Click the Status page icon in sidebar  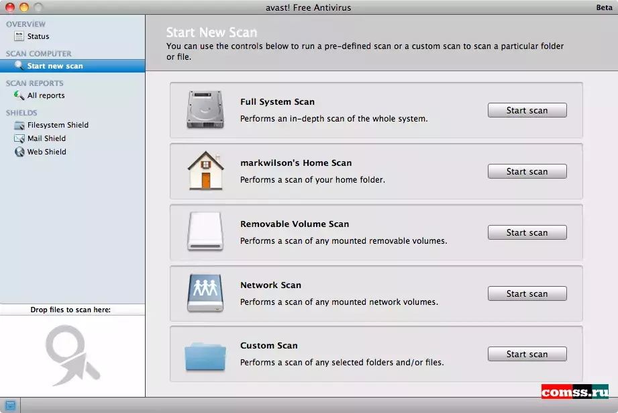pyautogui.click(x=19, y=36)
